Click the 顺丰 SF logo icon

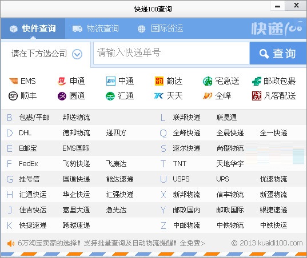click(x=13, y=96)
